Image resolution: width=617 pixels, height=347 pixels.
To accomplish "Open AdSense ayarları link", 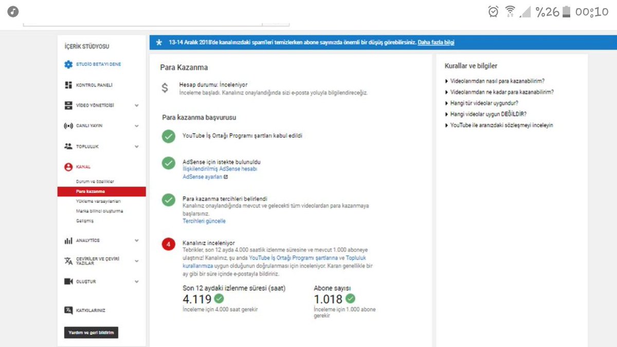I will click(x=203, y=177).
